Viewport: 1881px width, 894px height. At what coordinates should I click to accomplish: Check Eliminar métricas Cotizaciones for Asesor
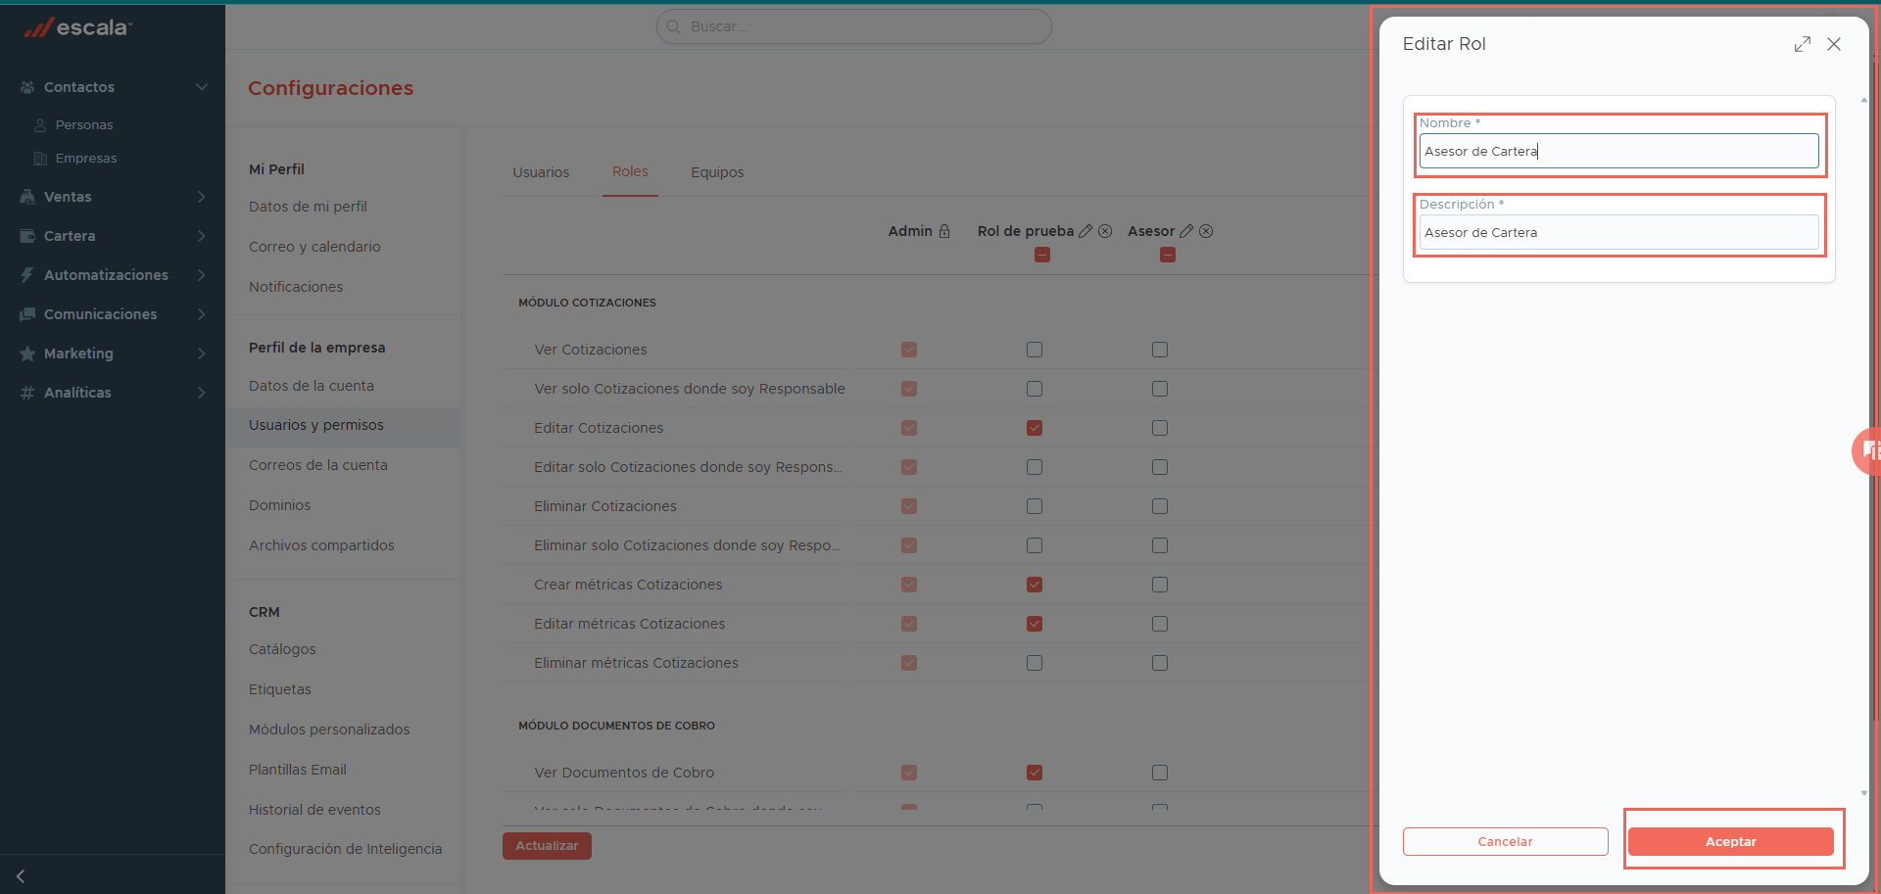pos(1160,663)
